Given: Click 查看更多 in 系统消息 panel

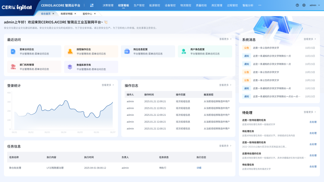Looking at the screenshot, I should point(310,39).
